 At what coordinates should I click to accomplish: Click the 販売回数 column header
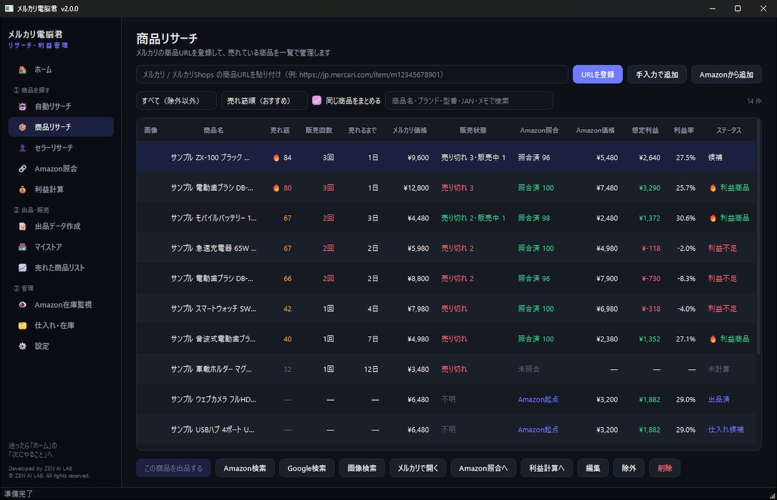click(x=318, y=130)
